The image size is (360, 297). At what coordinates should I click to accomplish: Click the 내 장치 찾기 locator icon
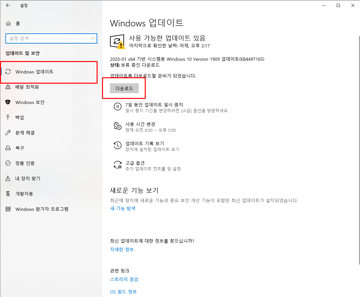coord(8,178)
